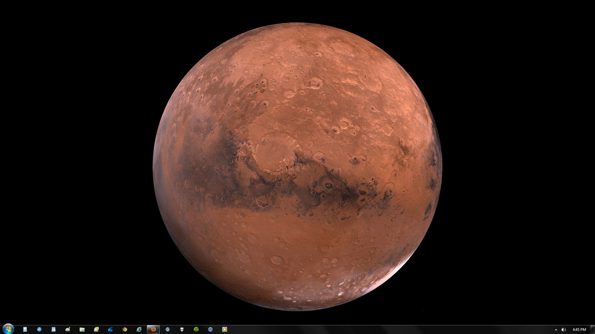Open WordPad from the taskbar

coord(54,329)
